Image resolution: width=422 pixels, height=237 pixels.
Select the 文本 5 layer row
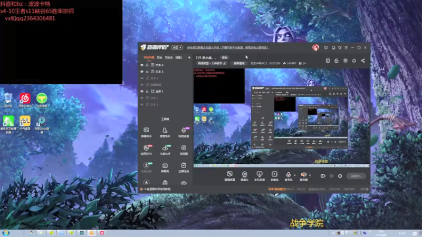point(165,72)
